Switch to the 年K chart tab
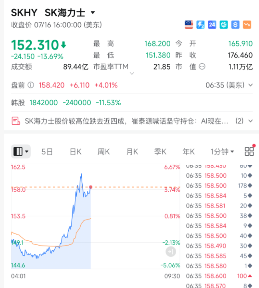The width and height of the screenshot is (259, 288). click(189, 152)
